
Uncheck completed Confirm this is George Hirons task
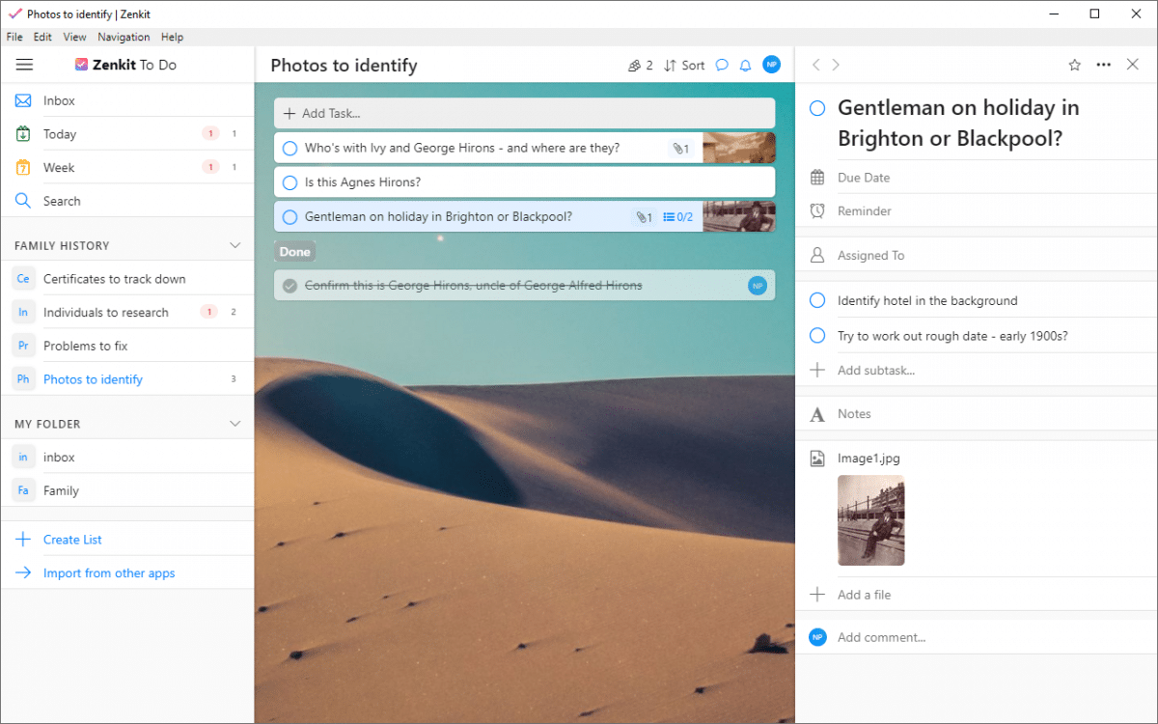(x=289, y=286)
